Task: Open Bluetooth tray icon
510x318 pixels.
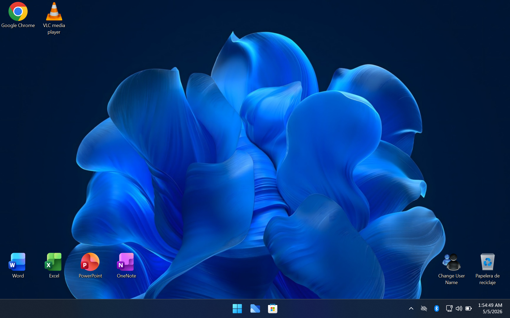Action: pyautogui.click(x=436, y=308)
